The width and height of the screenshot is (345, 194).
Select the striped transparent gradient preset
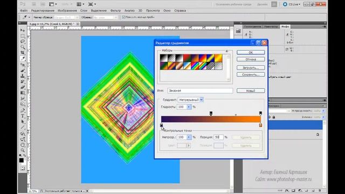(x=211, y=66)
